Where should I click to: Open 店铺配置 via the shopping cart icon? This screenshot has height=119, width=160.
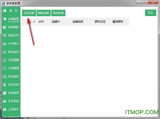[5, 19]
